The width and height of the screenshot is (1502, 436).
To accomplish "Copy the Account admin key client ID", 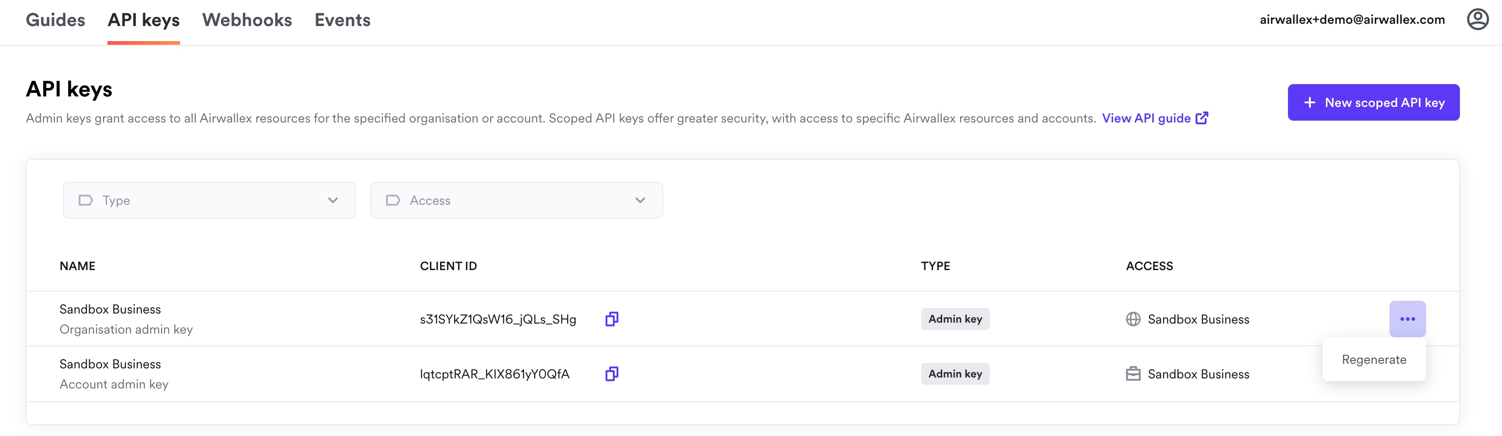I will [x=611, y=374].
